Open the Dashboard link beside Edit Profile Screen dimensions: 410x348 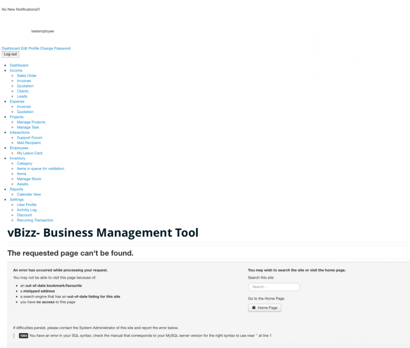(11, 48)
